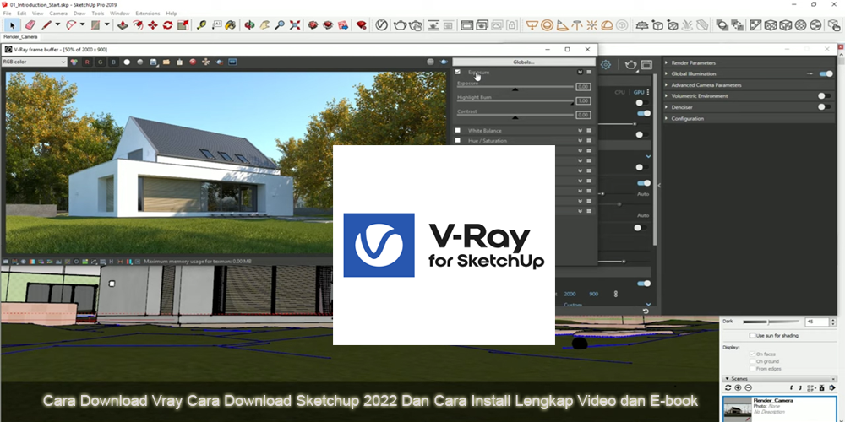Check Use sun for shading

click(752, 335)
